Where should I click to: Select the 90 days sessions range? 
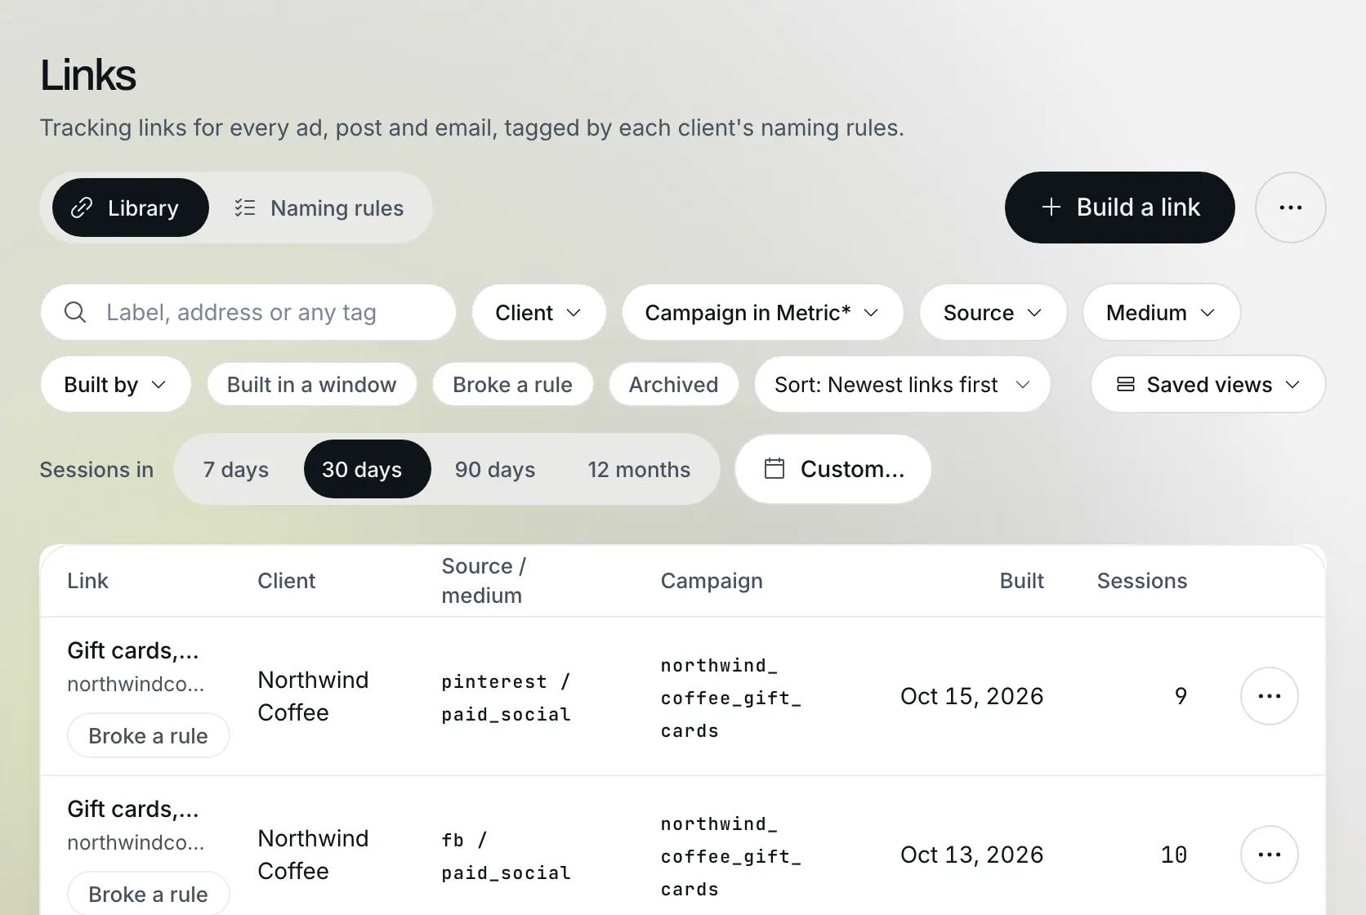pyautogui.click(x=495, y=469)
